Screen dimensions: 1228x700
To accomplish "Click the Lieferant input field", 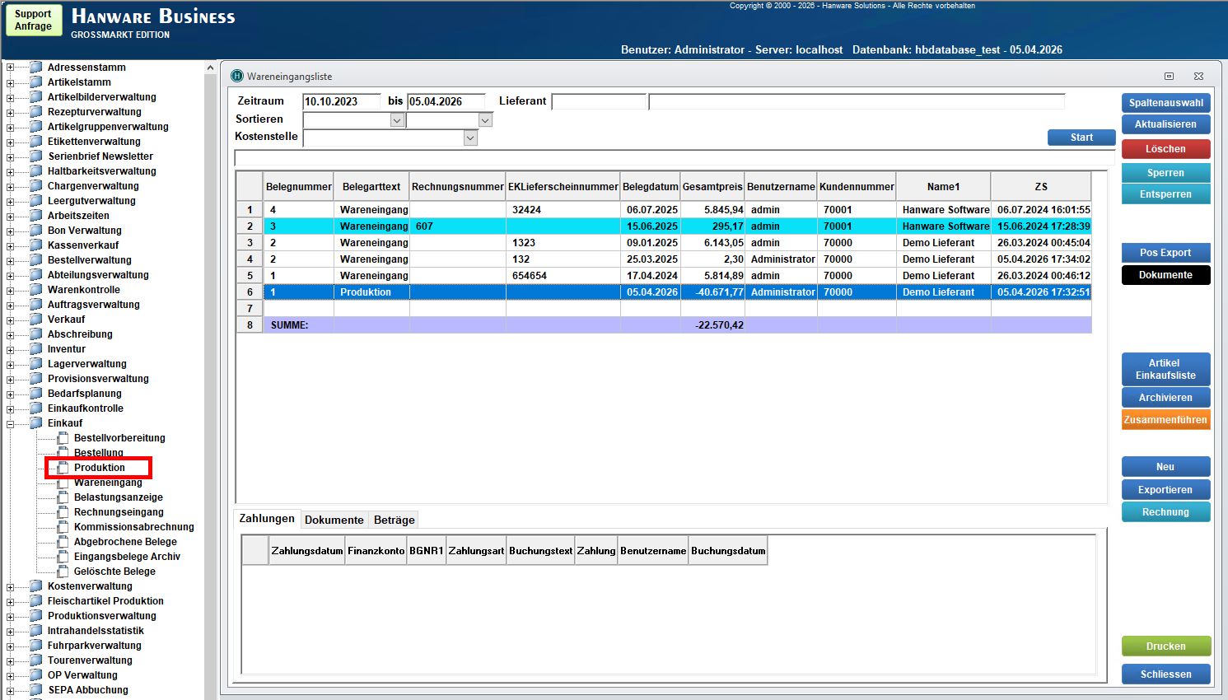I will pos(599,101).
